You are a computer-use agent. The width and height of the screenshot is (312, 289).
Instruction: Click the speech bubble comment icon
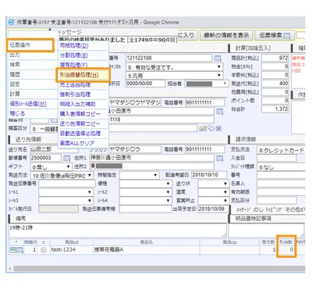click(x=211, y=128)
